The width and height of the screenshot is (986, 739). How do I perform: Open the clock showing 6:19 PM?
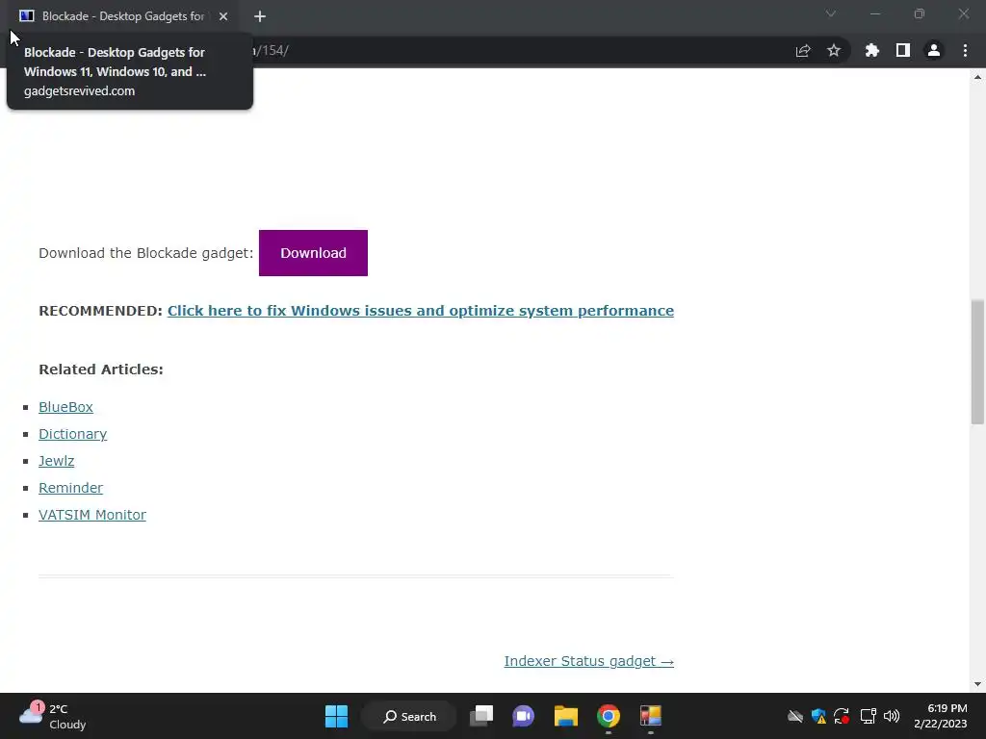pyautogui.click(x=941, y=716)
